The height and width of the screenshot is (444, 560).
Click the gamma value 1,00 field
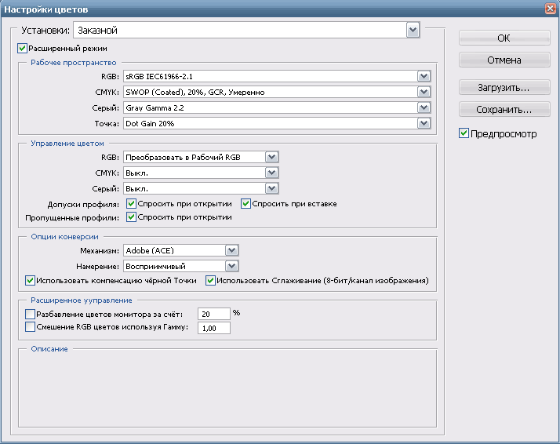[x=214, y=328]
